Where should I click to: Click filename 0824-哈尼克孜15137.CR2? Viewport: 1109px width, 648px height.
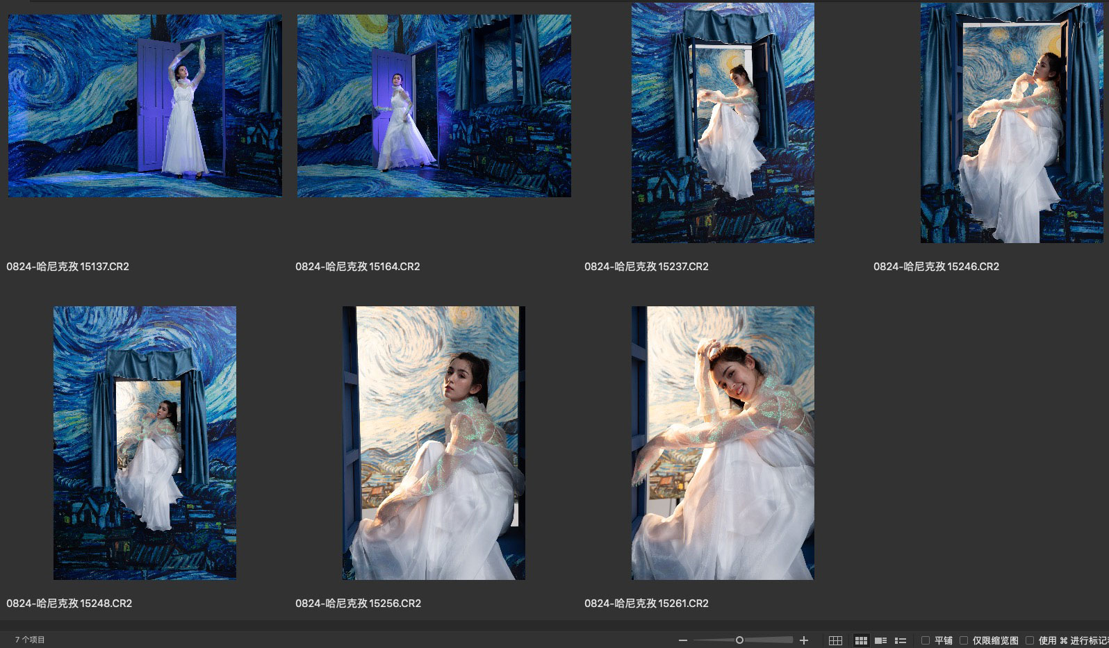pyautogui.click(x=68, y=267)
